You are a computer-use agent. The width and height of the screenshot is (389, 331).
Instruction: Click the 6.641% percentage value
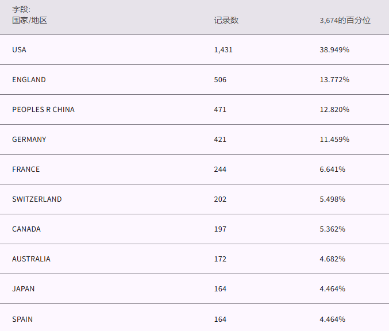point(332,170)
